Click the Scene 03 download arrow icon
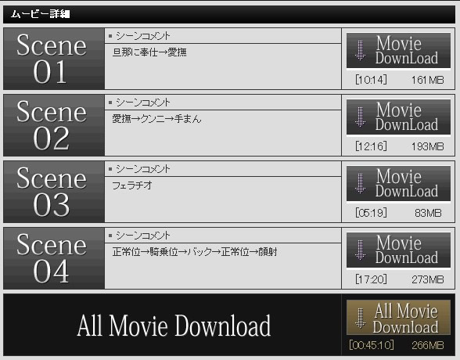 (360, 183)
